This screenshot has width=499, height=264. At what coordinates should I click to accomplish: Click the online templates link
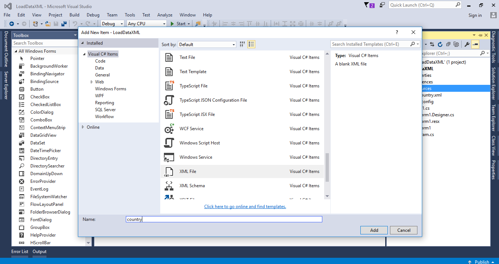[245, 207]
